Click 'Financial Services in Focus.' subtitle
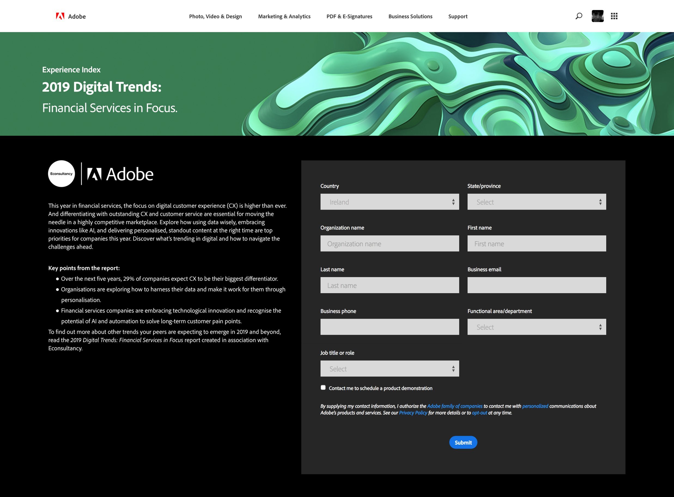This screenshot has height=497, width=674. [x=110, y=108]
